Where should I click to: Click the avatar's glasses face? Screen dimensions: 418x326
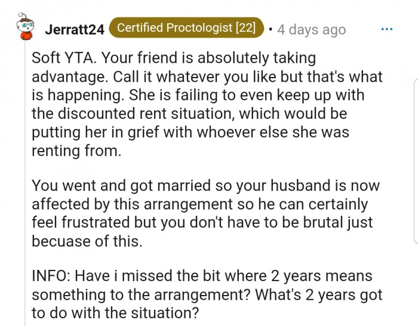pos(26,26)
